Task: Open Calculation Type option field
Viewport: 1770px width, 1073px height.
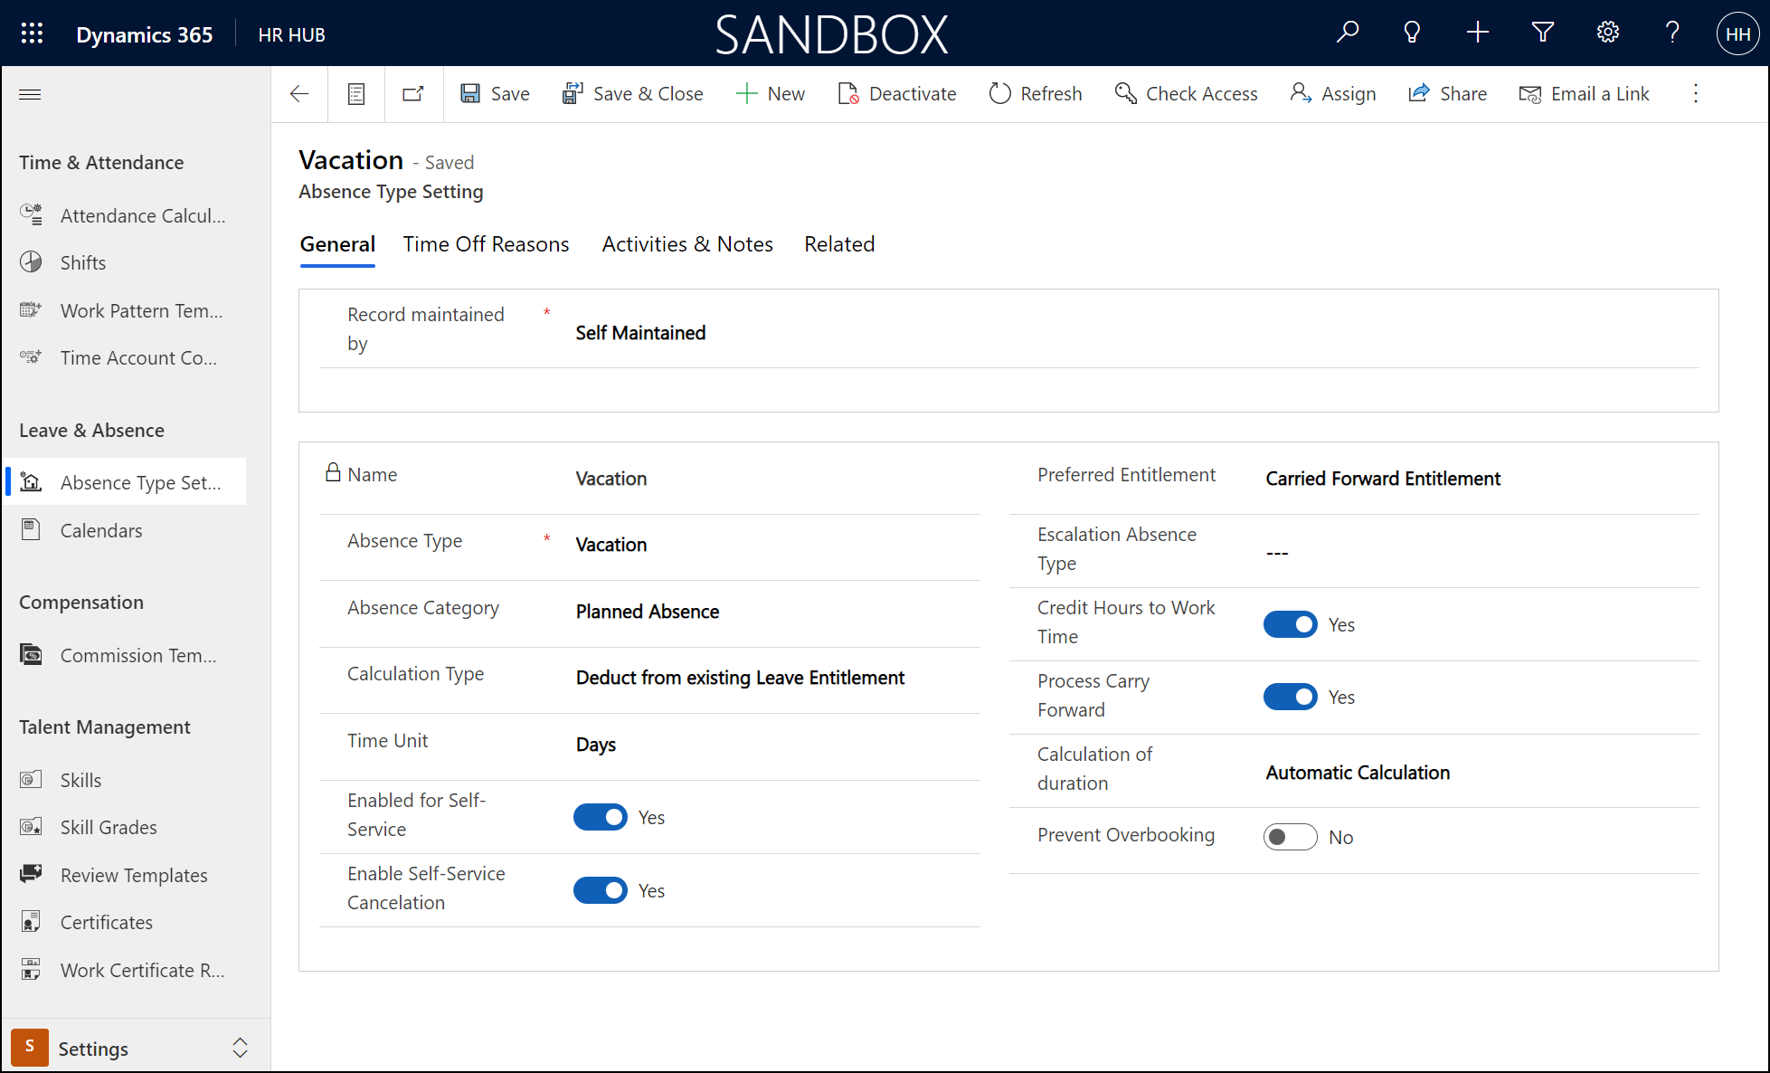Action: tap(740, 678)
